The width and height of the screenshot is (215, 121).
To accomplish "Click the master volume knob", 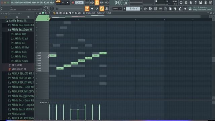I will 46,9.
